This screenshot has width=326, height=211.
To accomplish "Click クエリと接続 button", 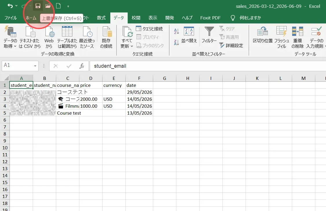I will click(149, 29).
